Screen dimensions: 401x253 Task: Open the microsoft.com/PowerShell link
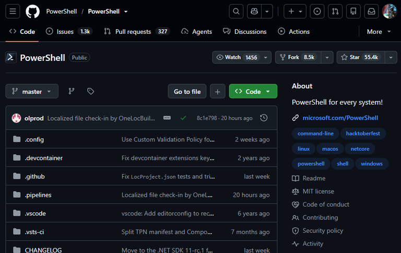(x=340, y=118)
